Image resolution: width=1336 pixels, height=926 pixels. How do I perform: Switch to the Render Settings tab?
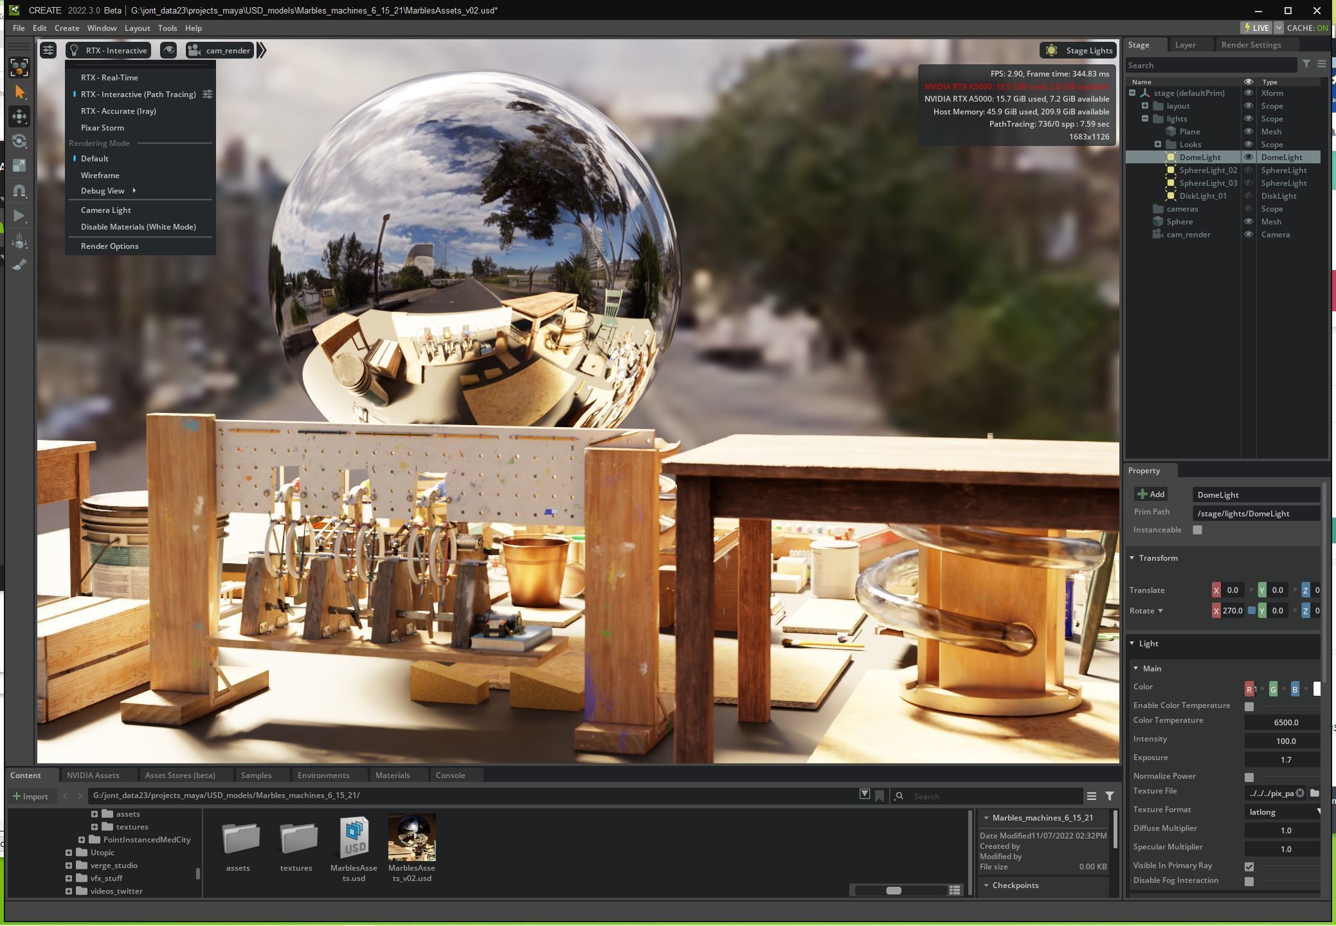(1250, 44)
